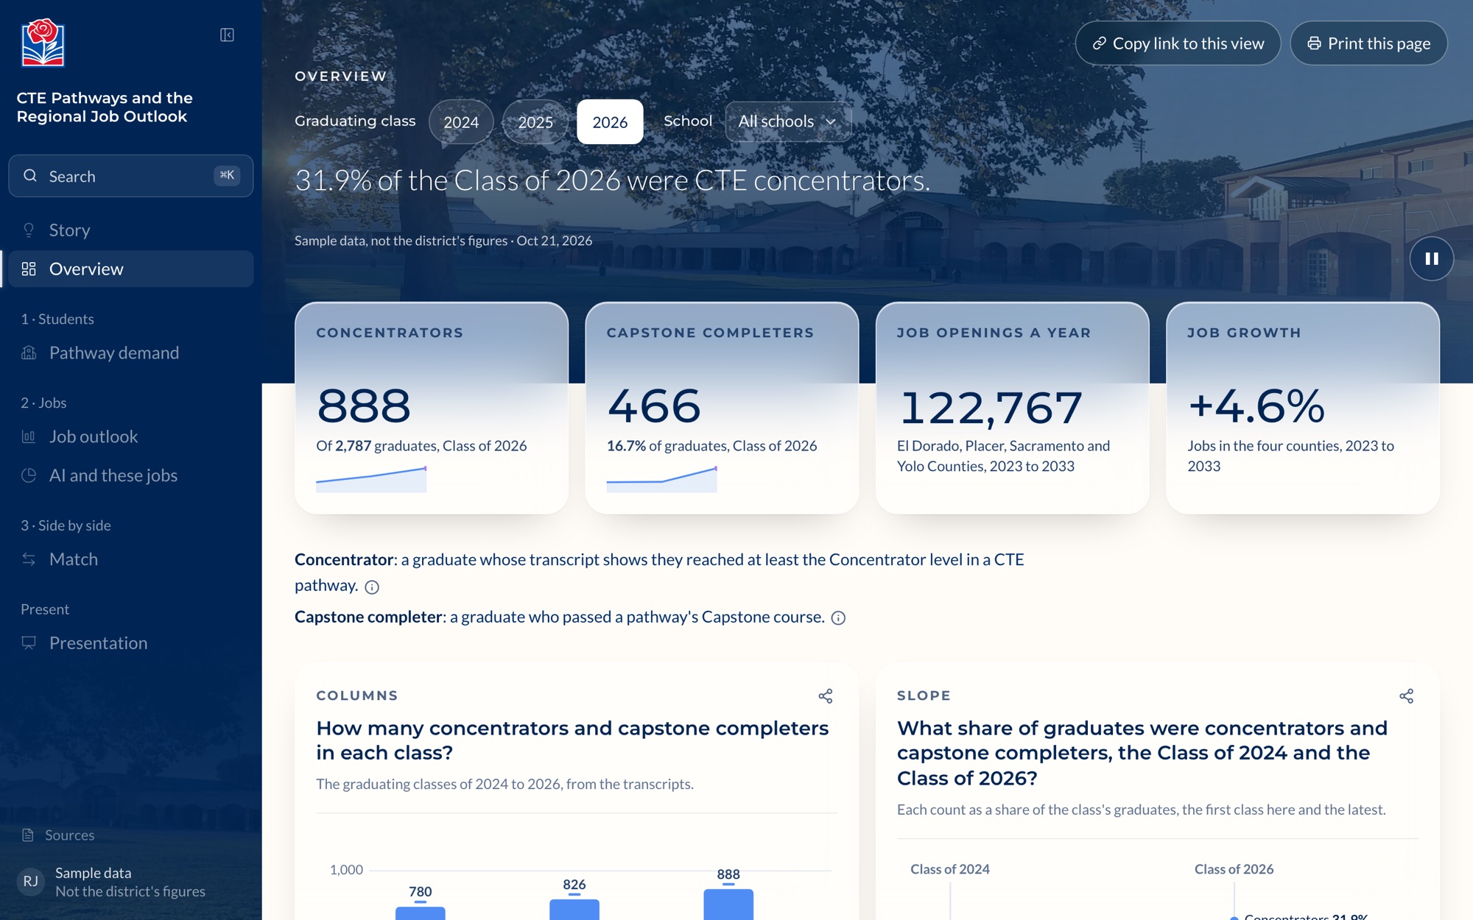1473x920 pixels.
Task: Click the "How many concentrators" chart title
Action: pyautogui.click(x=572, y=740)
